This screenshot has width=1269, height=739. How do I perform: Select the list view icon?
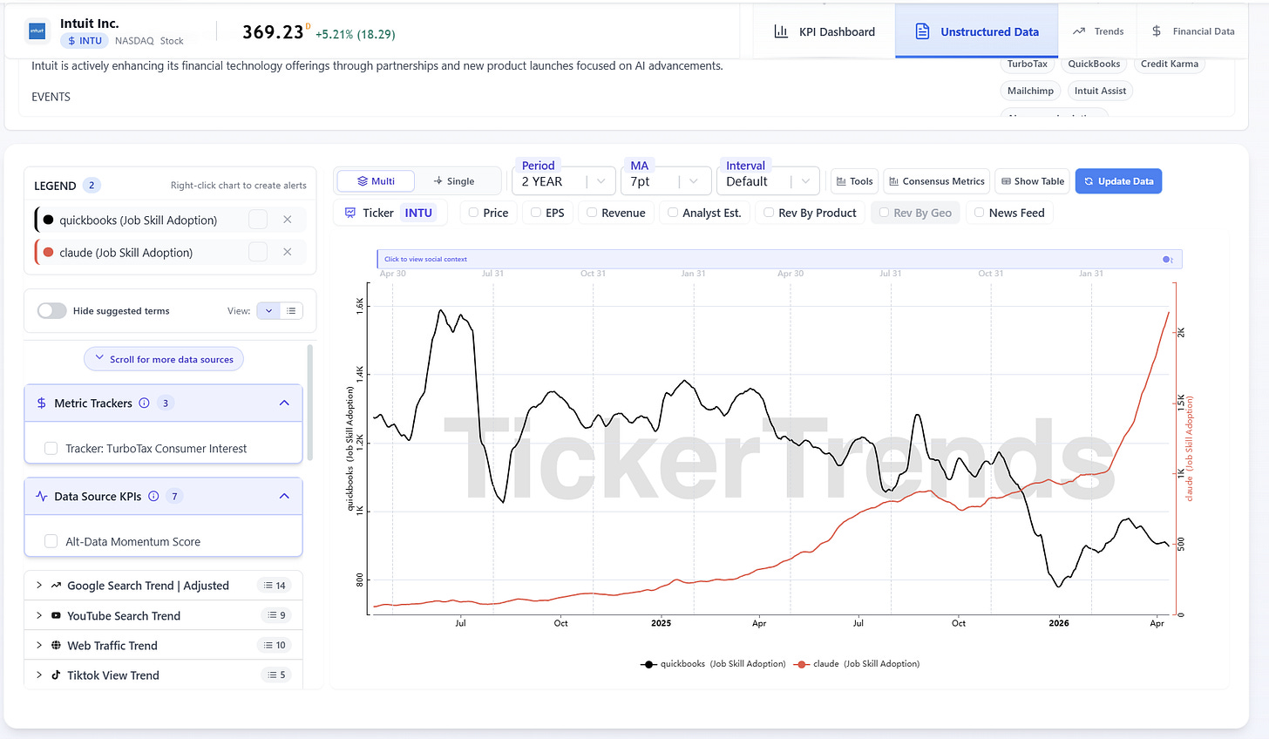pos(291,311)
